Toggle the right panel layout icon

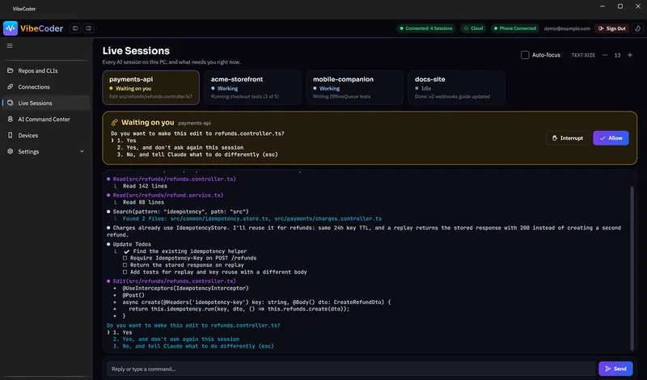tap(88, 28)
